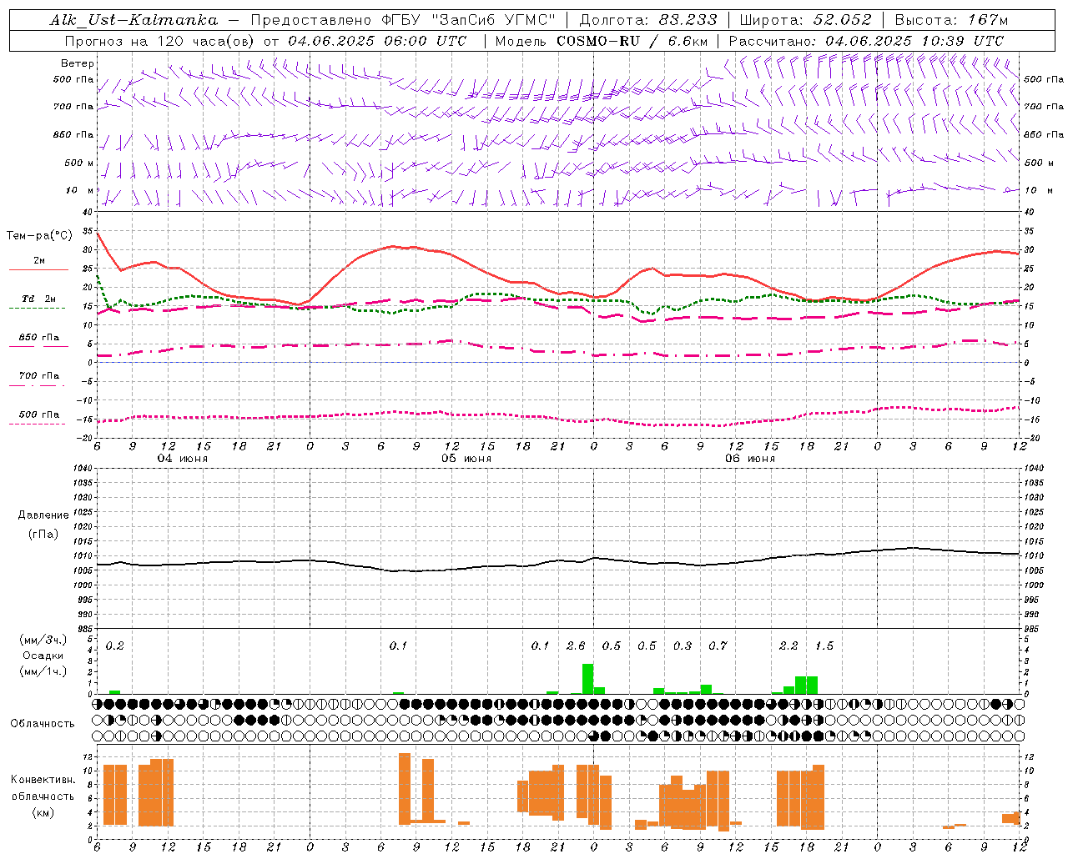Select the longitude value Долгота: 83.233
The image size is (1068, 854).
(648, 21)
